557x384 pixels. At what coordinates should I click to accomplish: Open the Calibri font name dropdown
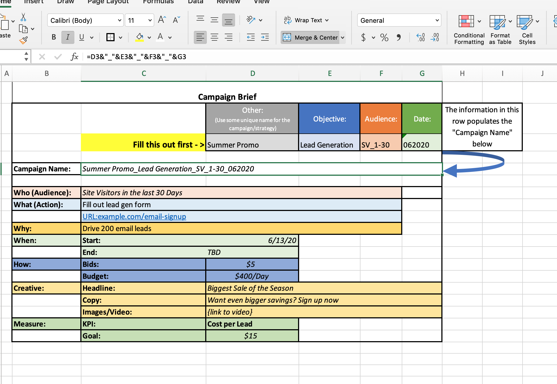[119, 20]
